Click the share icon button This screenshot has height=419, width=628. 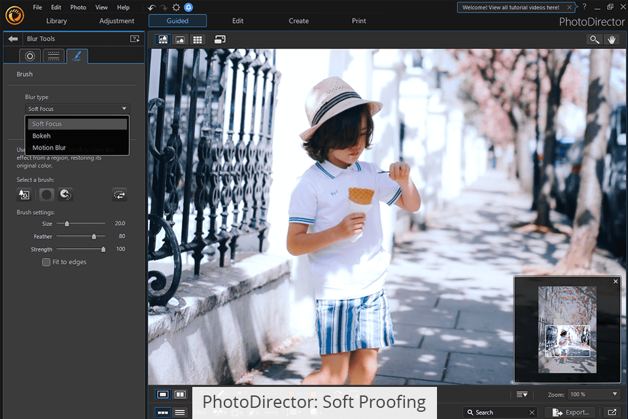tap(612, 412)
